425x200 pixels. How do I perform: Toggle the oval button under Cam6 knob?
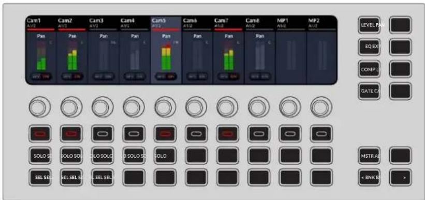[x=196, y=134]
